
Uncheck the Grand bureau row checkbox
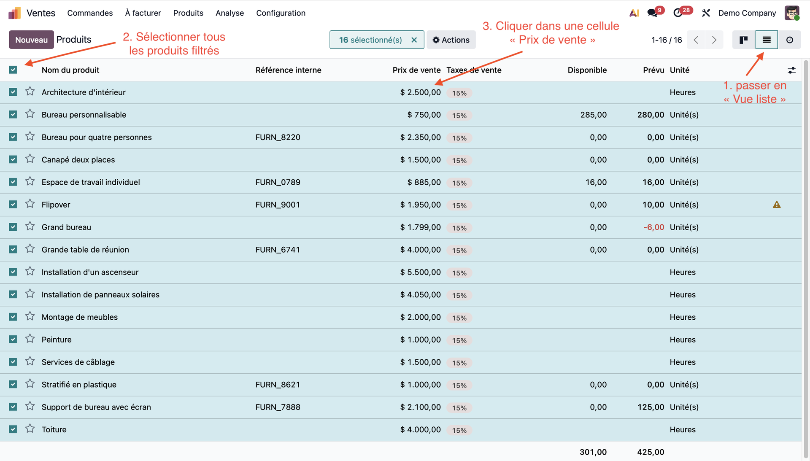click(13, 227)
